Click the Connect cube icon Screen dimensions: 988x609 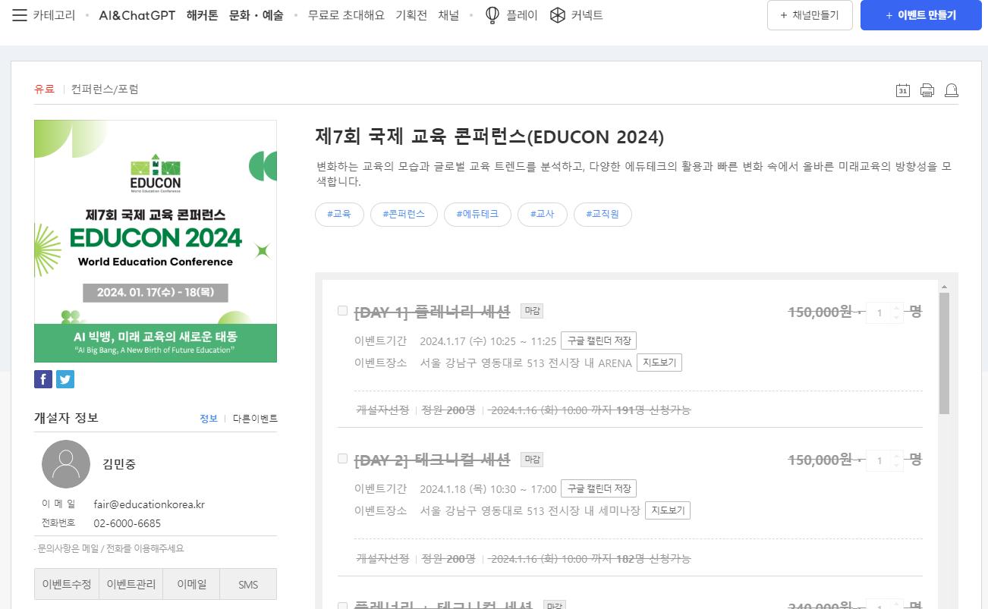558,15
